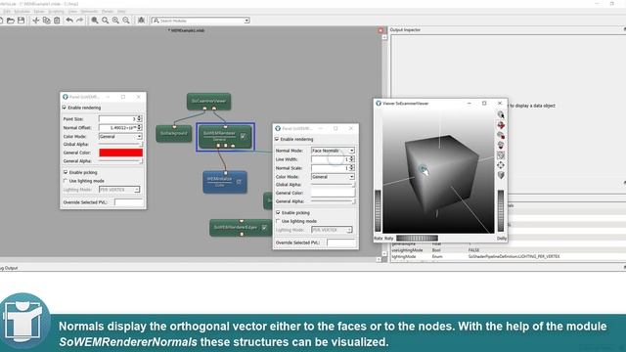The height and width of the screenshot is (352, 626).
Task: Click the view-all crossed arrows icon in viewer
Action: (501, 165)
